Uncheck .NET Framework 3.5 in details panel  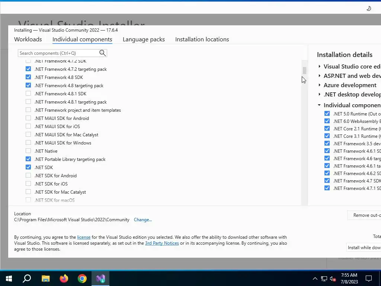pyautogui.click(x=327, y=143)
